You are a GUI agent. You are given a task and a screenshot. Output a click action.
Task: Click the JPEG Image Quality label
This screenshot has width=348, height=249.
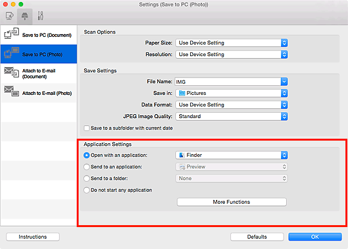pyautogui.click(x=148, y=116)
